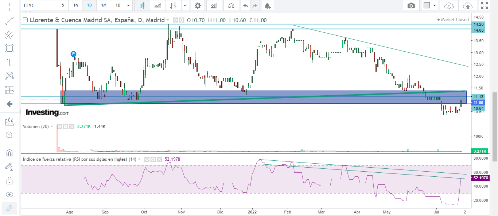This screenshot has height=216, width=498.
Task: Create an alert with bell icon
Action: (268, 5)
